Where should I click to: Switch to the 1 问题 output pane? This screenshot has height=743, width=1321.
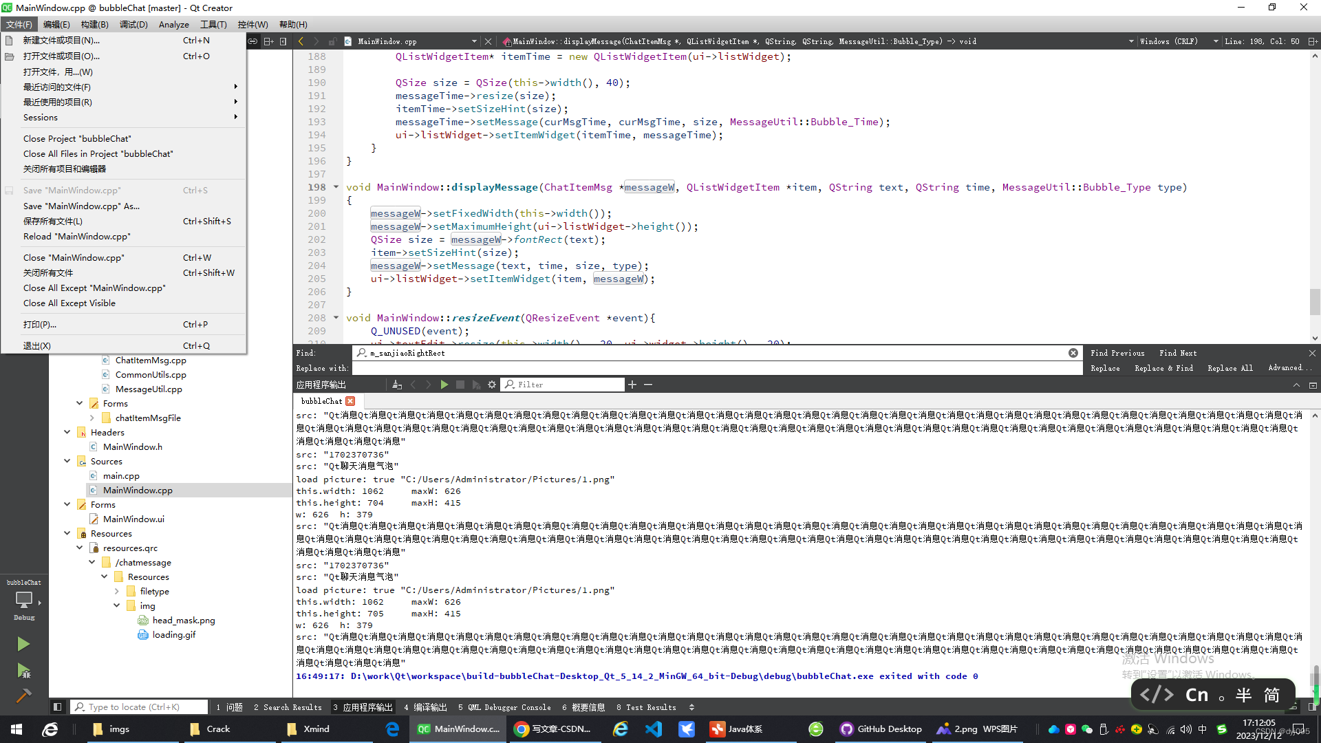click(229, 707)
